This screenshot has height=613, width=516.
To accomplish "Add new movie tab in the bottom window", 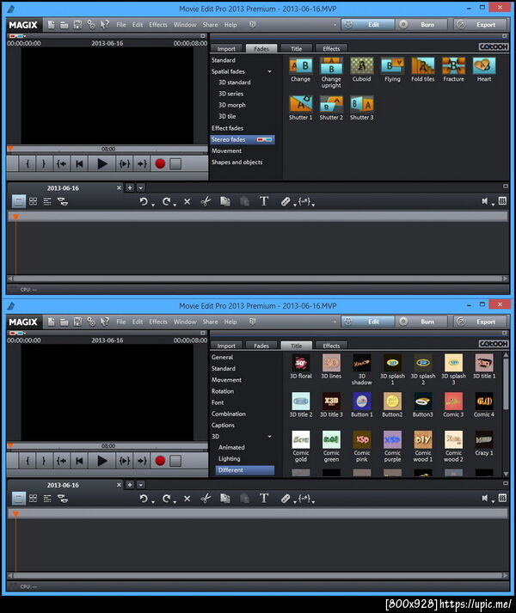I will [x=130, y=485].
